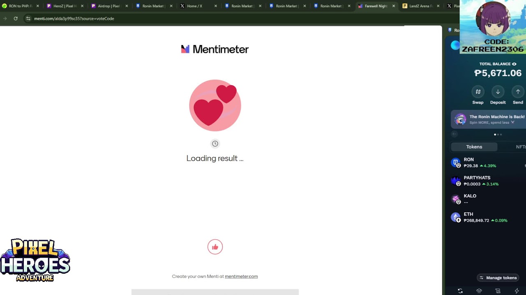Click the thumbs-up reaction button
This screenshot has height=295, width=526.
(215, 247)
